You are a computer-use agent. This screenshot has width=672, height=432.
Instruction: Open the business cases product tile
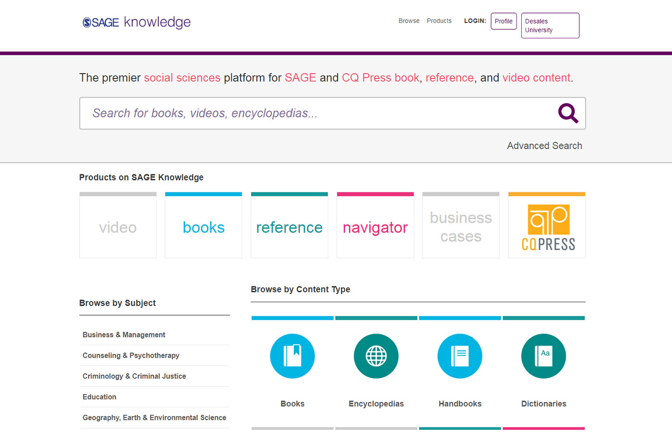[x=461, y=225]
